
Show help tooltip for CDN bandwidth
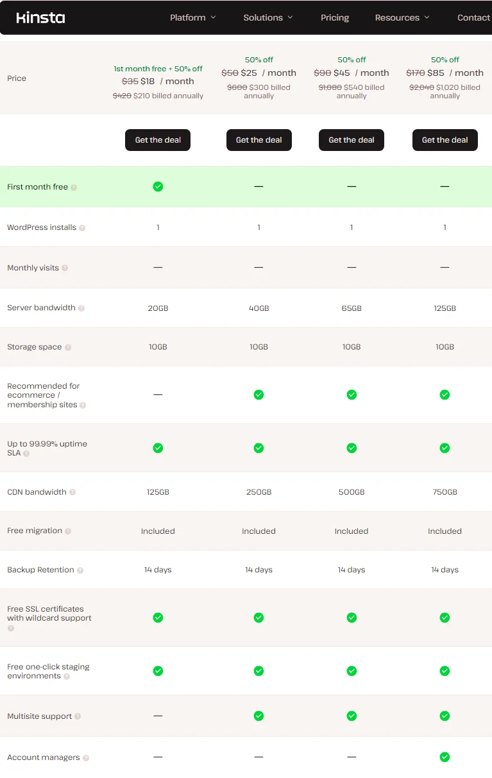[x=72, y=493]
